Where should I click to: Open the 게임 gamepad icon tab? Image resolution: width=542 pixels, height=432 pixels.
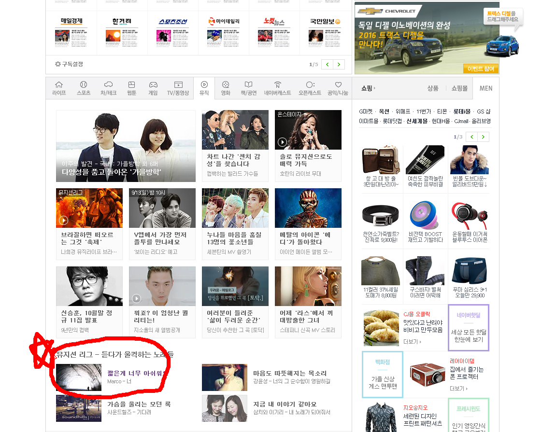tap(153, 88)
